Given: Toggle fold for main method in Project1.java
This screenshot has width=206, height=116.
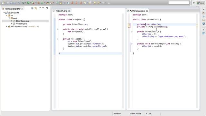Looking at the screenshot, I should click(x=58, y=29).
